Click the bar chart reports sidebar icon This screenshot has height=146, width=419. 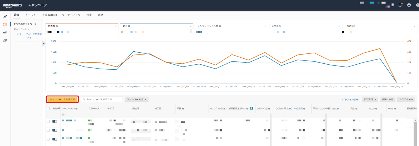pyautogui.click(x=5, y=33)
